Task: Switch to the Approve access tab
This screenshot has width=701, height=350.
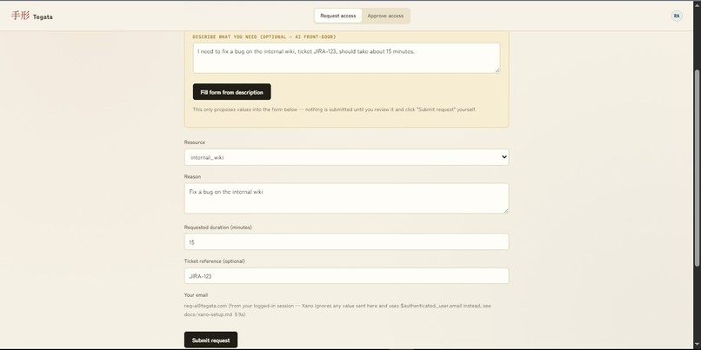Action: point(385,16)
